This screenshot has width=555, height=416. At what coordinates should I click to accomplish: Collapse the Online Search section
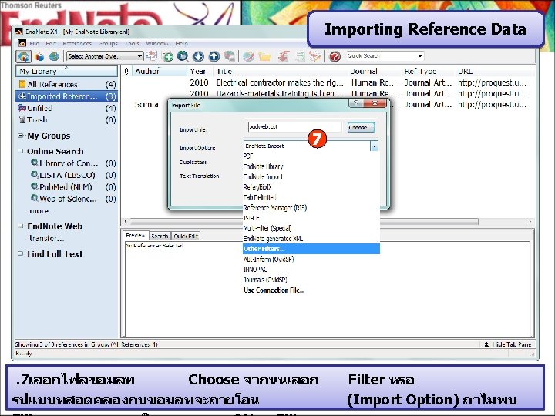21,151
